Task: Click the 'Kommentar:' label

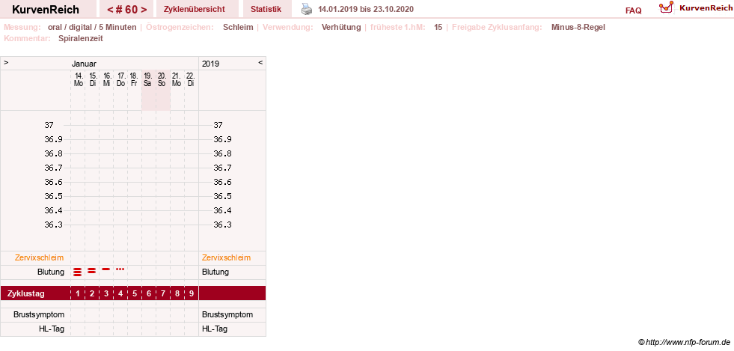Action: pos(27,38)
